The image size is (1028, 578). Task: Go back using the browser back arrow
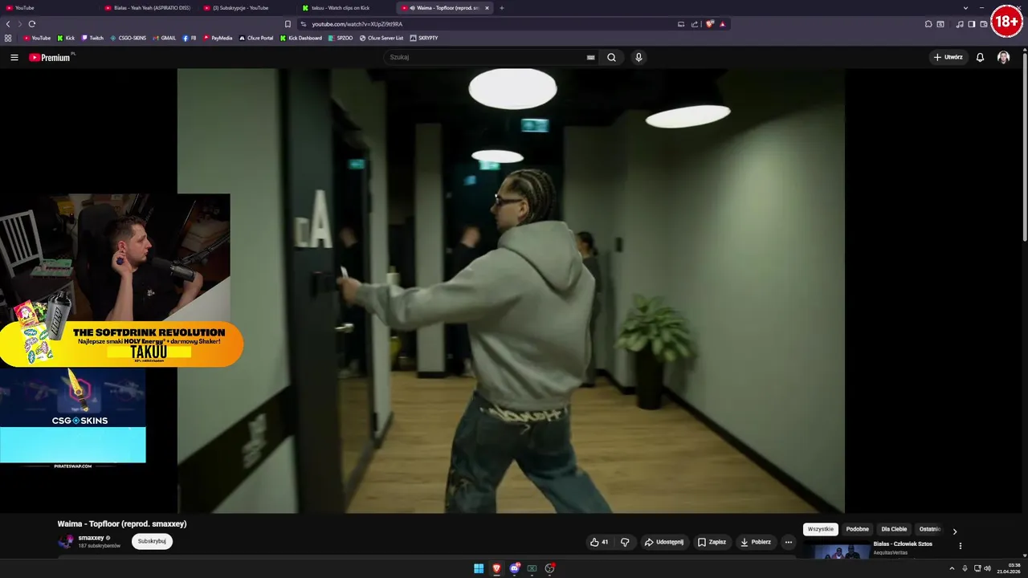tap(8, 24)
